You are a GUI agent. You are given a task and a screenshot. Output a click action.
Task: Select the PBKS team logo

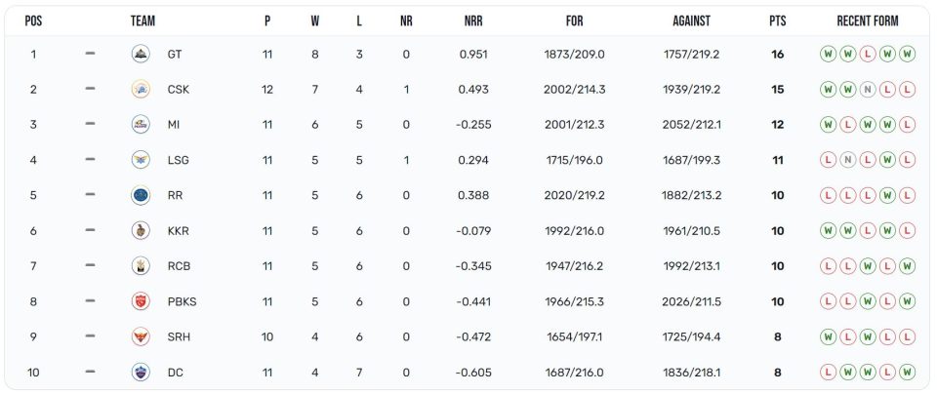click(x=141, y=301)
